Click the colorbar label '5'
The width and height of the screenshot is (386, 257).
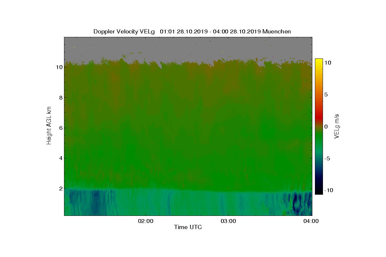click(x=326, y=95)
